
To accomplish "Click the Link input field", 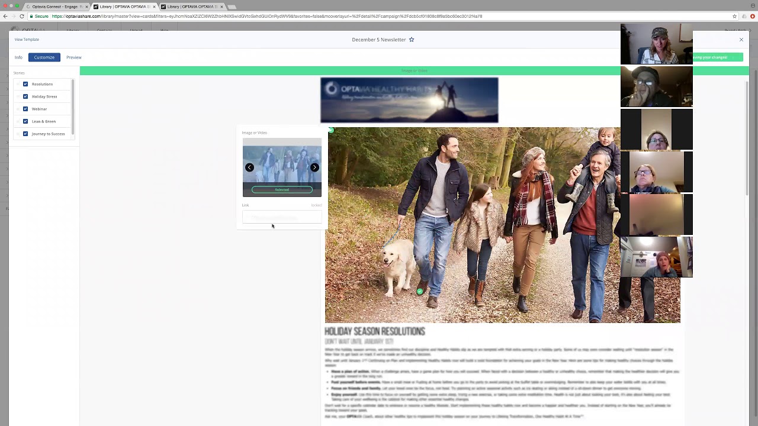I will point(282,218).
